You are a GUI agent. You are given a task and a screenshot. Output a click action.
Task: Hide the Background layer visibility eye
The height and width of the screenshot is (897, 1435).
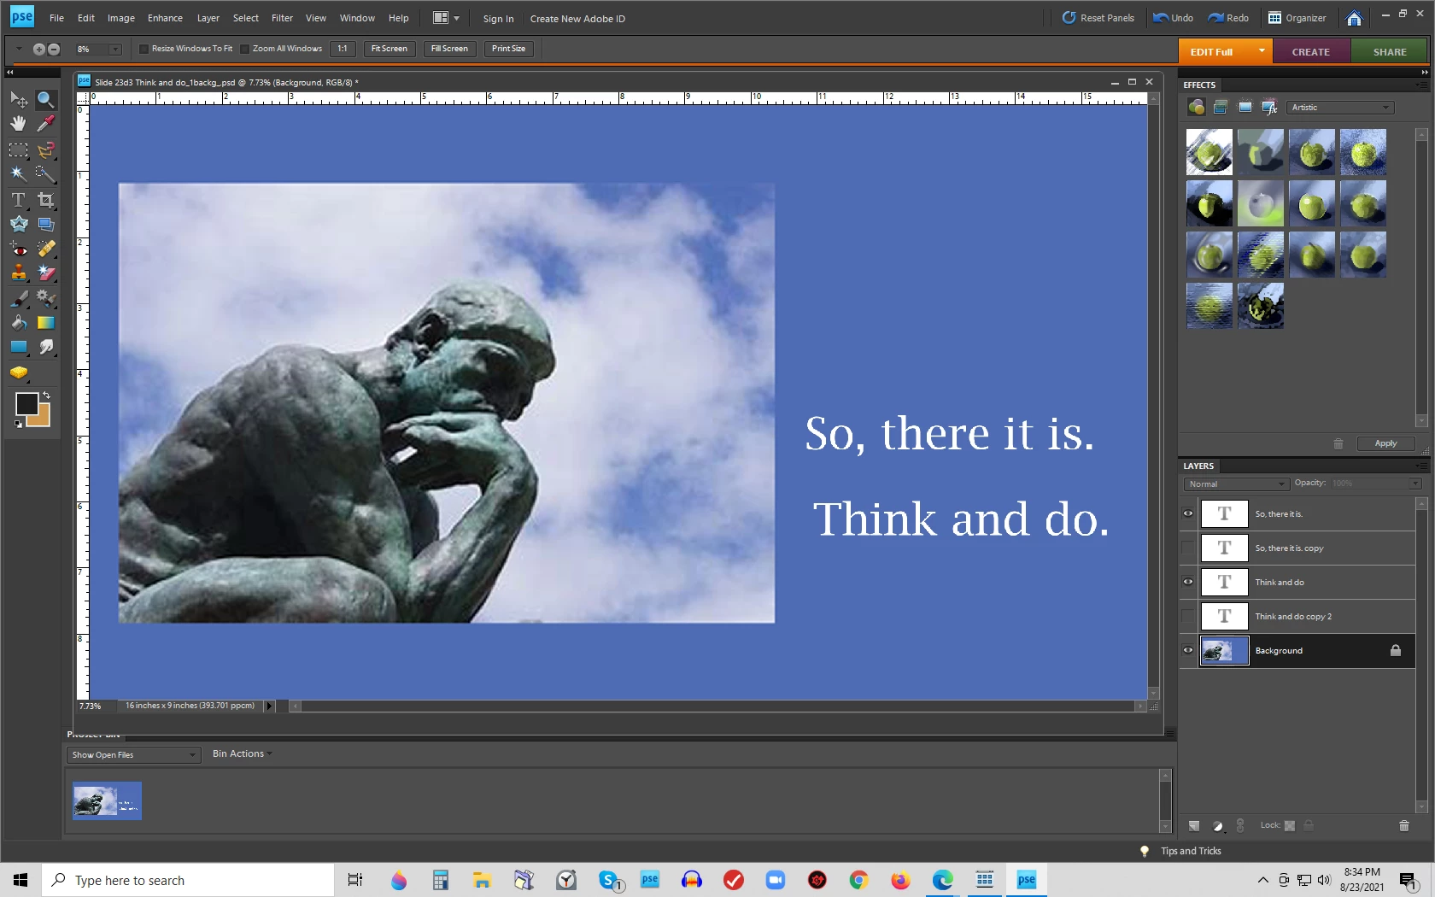[x=1188, y=650]
